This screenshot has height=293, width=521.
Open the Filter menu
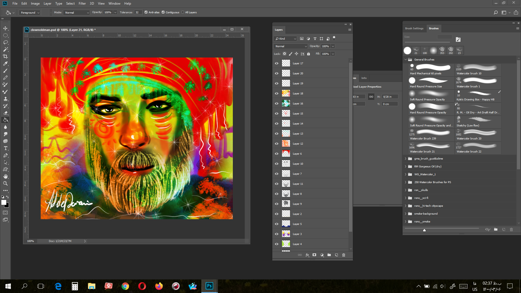coord(82,4)
